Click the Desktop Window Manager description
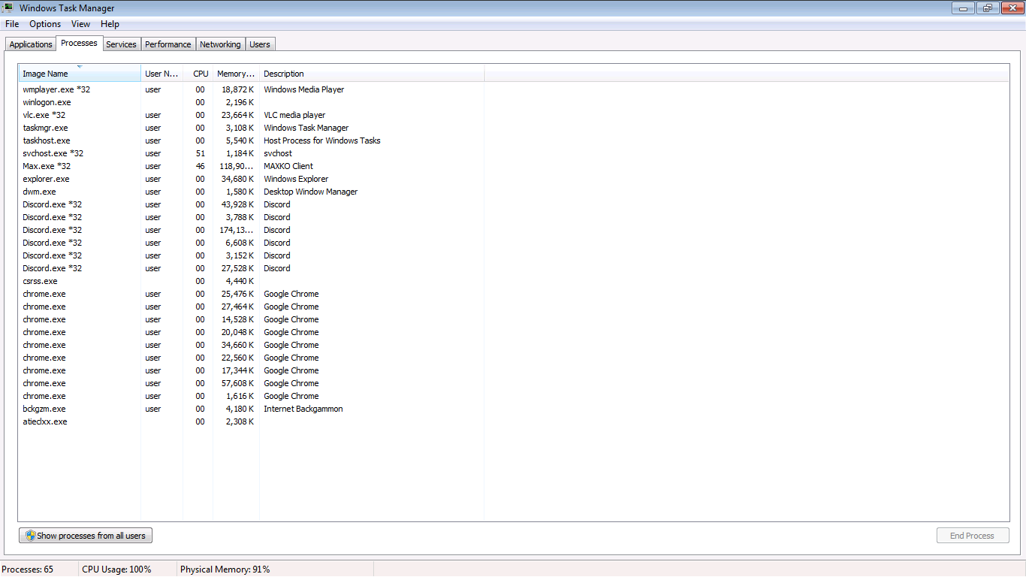Viewport: 1026px width, 577px height. pyautogui.click(x=310, y=192)
